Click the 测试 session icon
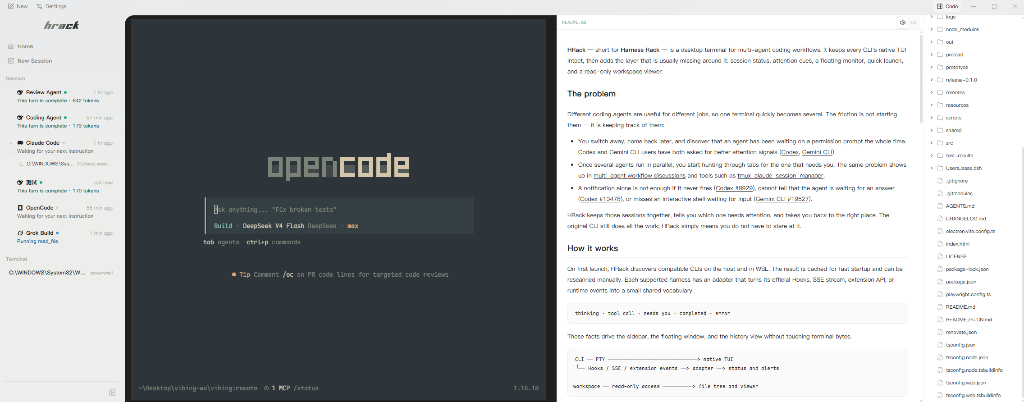The image size is (1024, 402). click(x=20, y=183)
